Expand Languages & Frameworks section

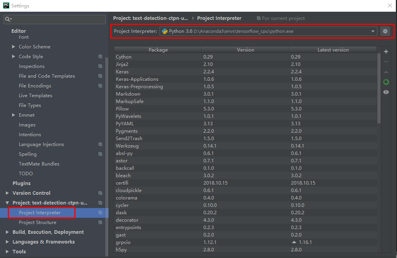click(x=7, y=242)
